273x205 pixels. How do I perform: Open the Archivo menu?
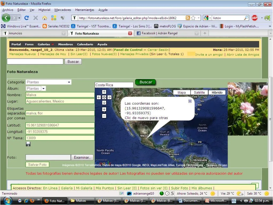tap(8, 10)
